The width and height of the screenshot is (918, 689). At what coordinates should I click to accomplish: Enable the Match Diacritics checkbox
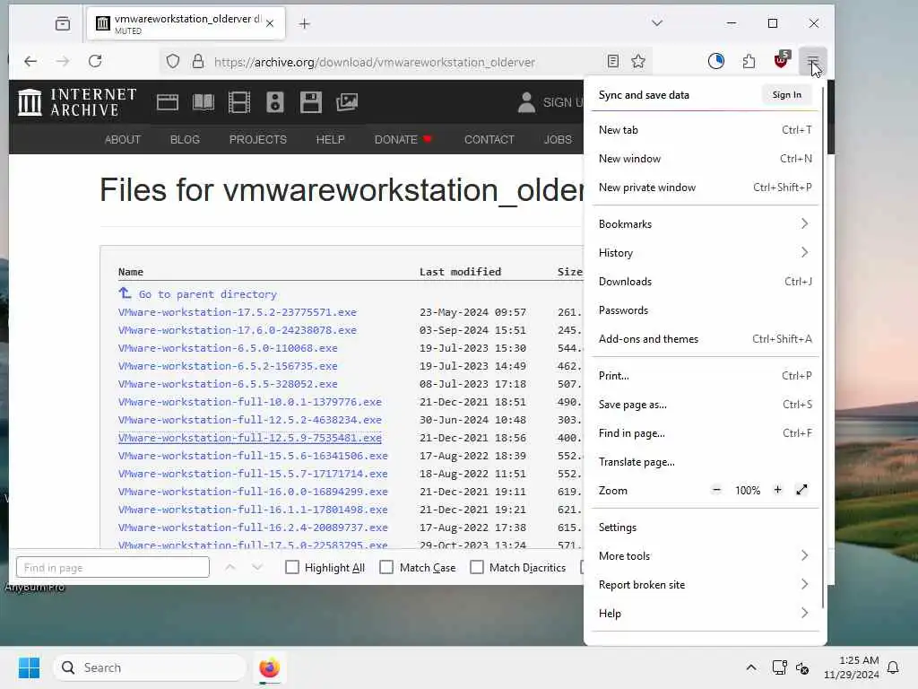tap(477, 567)
